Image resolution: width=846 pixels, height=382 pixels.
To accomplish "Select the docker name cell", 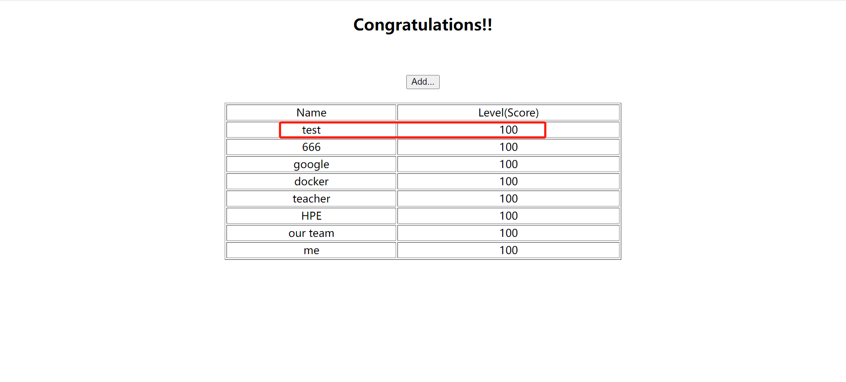I will point(311,181).
